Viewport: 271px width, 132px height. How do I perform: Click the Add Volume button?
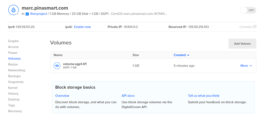pyautogui.click(x=242, y=44)
